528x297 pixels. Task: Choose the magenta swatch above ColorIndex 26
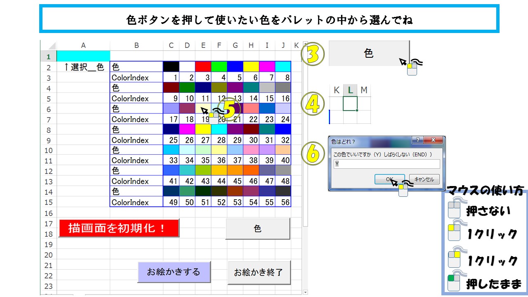(x=187, y=129)
